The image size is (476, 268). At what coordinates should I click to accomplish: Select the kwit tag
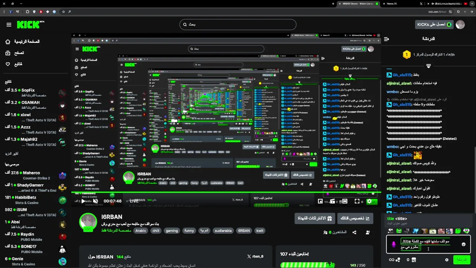click(x=260, y=231)
